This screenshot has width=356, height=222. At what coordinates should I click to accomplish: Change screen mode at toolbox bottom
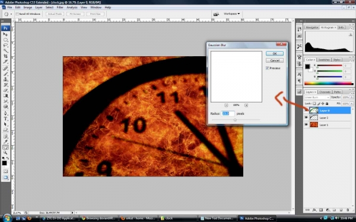(x=5, y=178)
